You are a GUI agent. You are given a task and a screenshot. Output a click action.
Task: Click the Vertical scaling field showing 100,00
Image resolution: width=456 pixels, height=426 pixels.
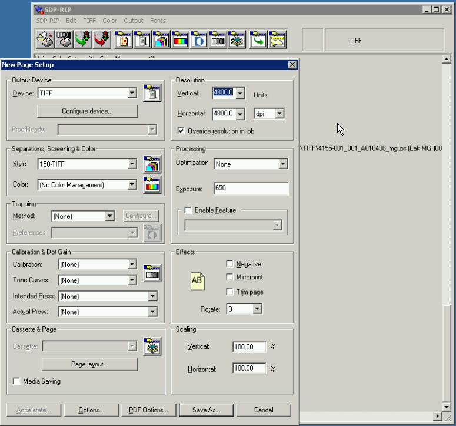click(x=249, y=346)
